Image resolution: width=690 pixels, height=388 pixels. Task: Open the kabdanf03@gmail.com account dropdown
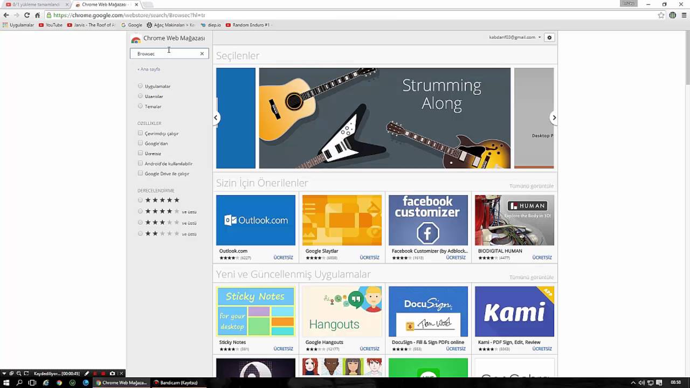[515, 37]
